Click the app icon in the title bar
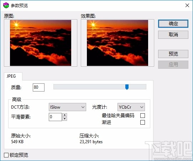This screenshot has width=193, height=161. pos(6,5)
